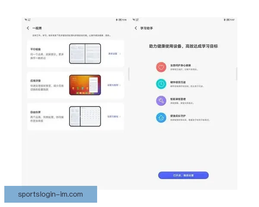Viewport: 259px width, 207px height.
Task: Tap the clock time in the left screen status bar
Action: tap(125, 20)
